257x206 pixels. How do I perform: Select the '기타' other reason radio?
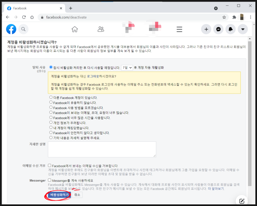[51, 137]
